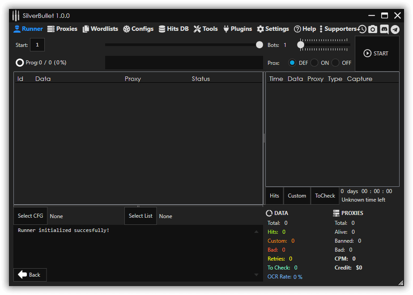Screen dimensions: 413x295
Task: Adjust the Bots count slider
Action: click(x=301, y=45)
